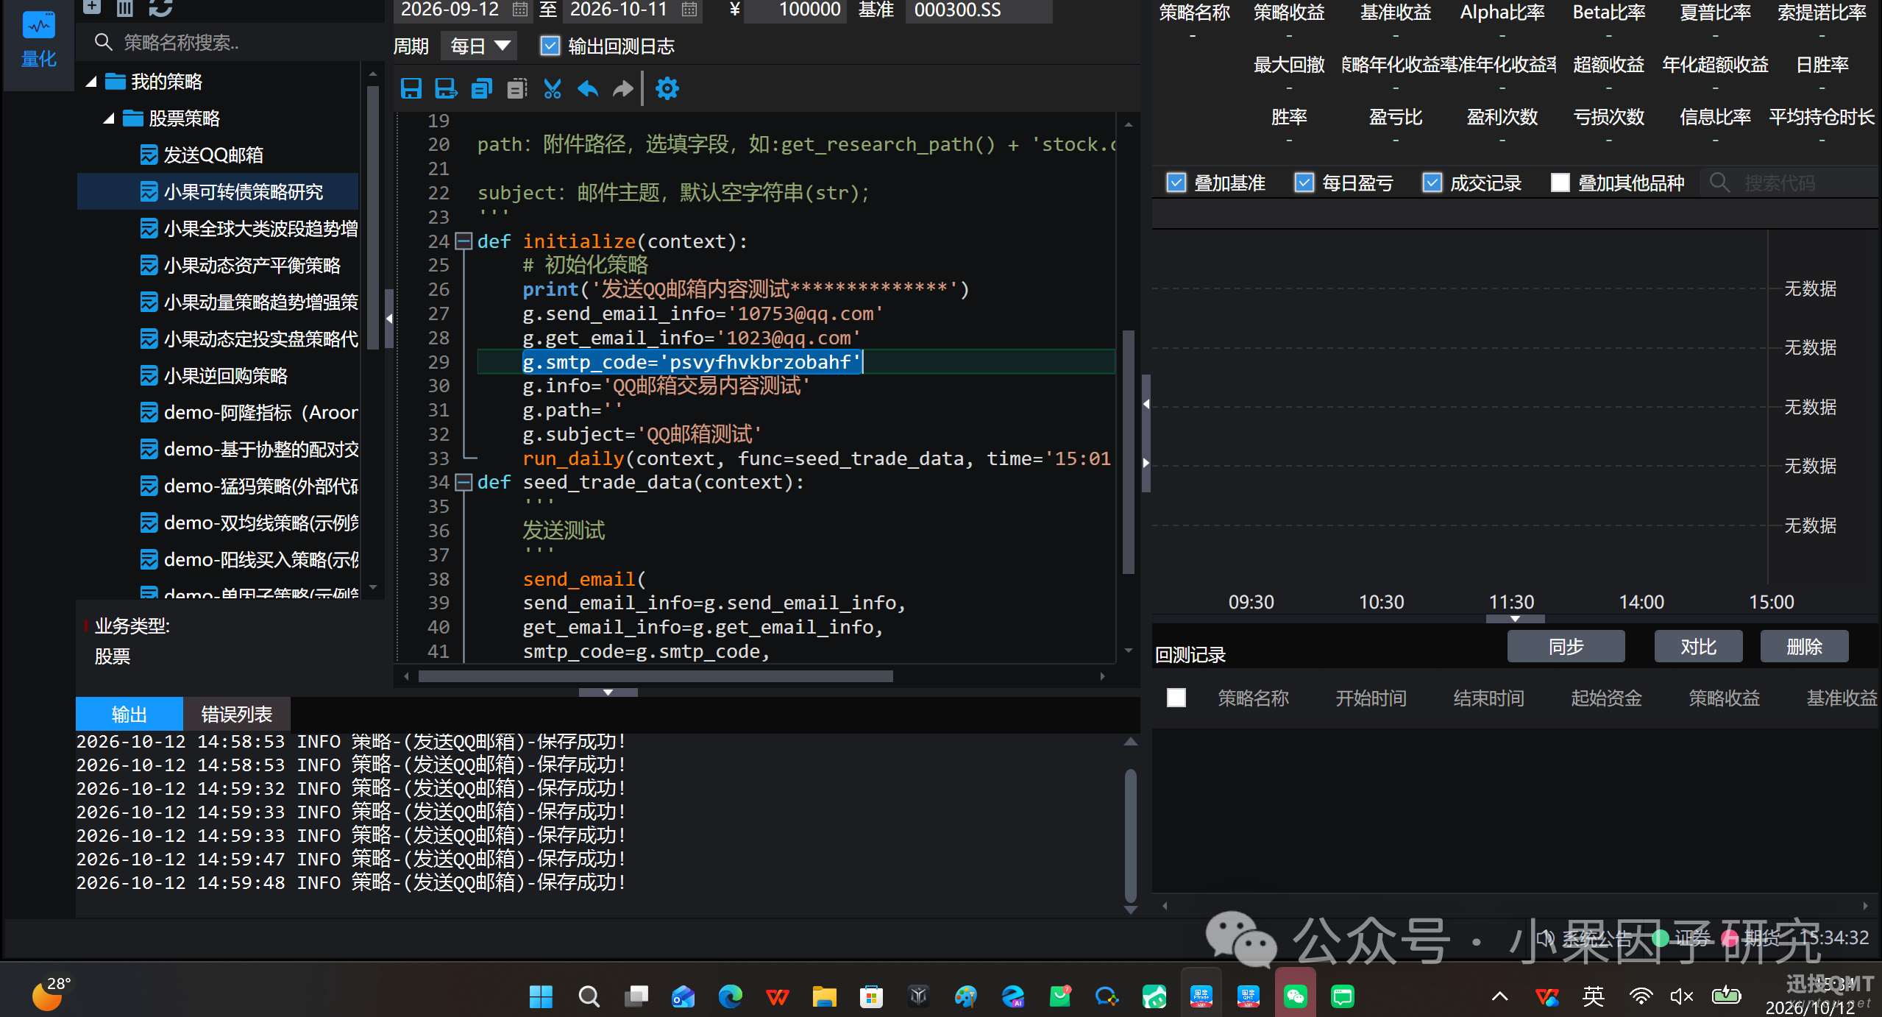
Task: Collapse the 我的策略 folder
Action: 91,82
